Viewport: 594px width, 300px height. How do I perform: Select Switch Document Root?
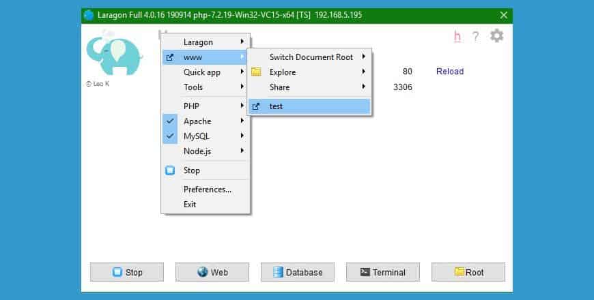[x=309, y=57]
